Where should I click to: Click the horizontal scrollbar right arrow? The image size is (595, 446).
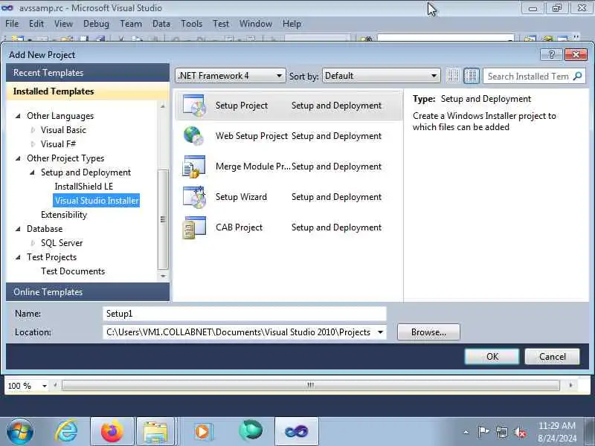click(570, 385)
